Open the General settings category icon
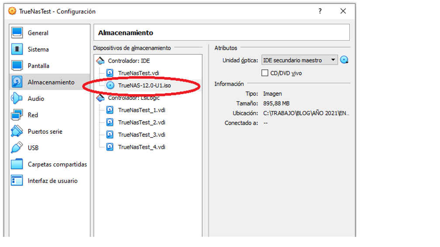The width and height of the screenshot is (440, 247). (x=17, y=33)
